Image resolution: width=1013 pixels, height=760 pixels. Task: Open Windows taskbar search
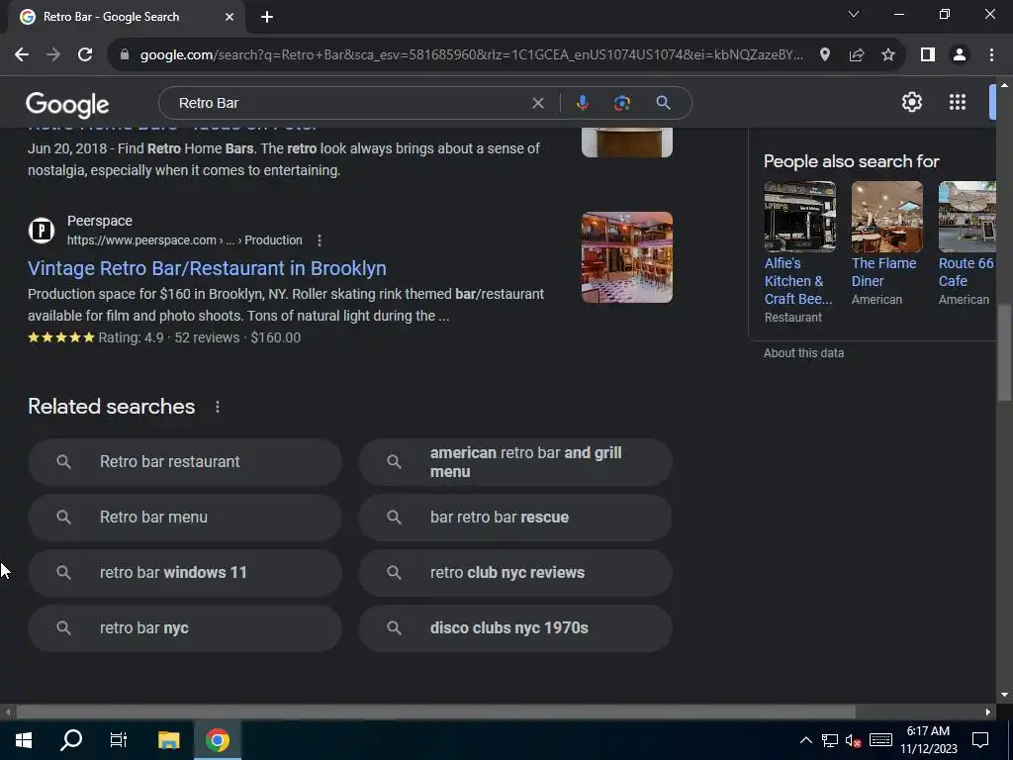pyautogui.click(x=71, y=740)
